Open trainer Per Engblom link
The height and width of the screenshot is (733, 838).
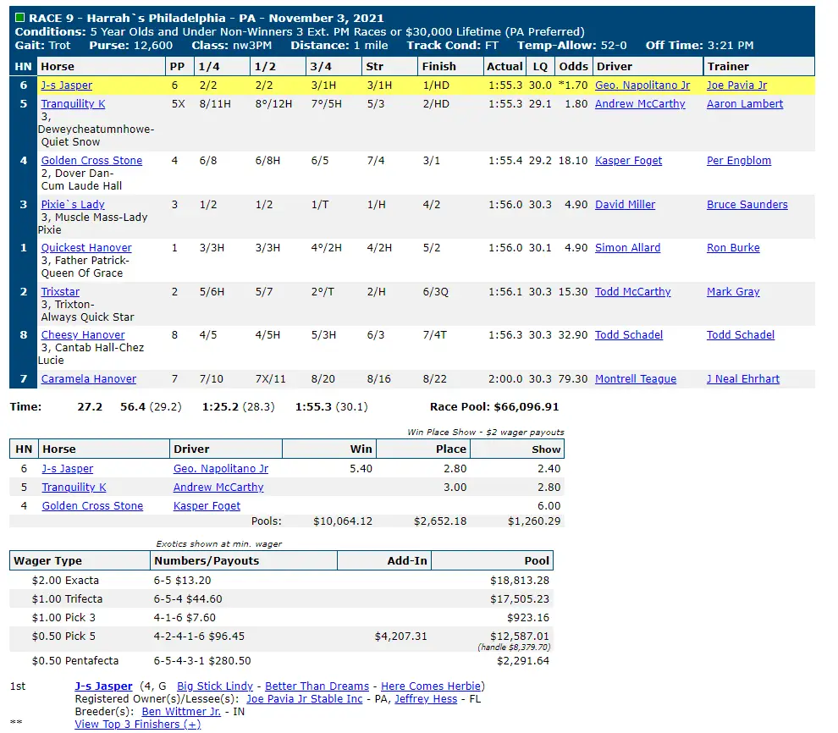739,160
